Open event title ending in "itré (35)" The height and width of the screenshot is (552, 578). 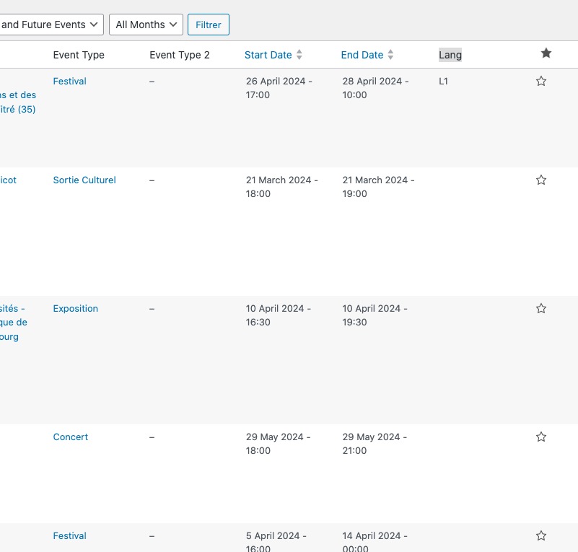pyautogui.click(x=18, y=102)
